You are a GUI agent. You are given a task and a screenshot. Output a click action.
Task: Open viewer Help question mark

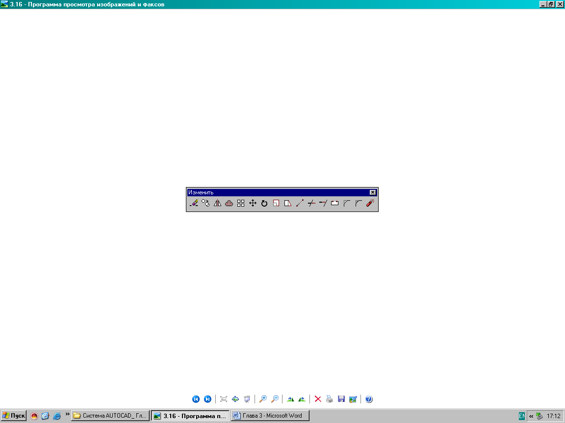[369, 399]
